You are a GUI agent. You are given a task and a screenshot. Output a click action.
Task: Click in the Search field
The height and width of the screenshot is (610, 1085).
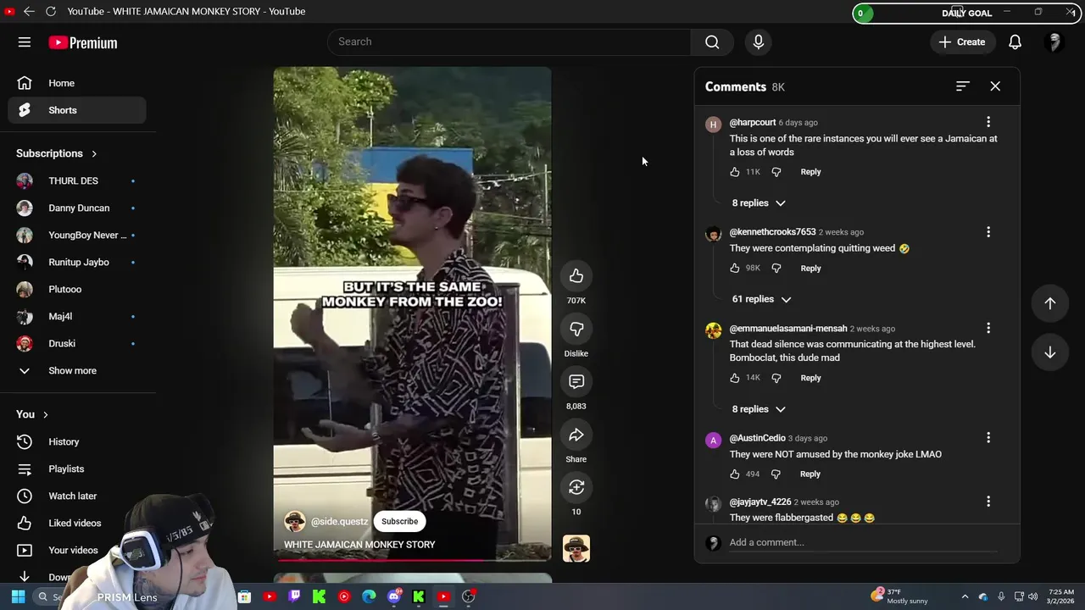tap(509, 42)
